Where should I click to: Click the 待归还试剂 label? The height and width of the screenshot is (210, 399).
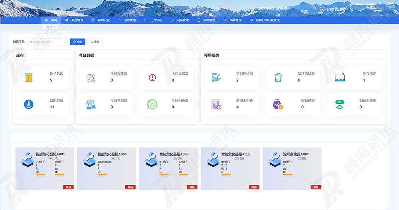pyautogui.click(x=245, y=73)
